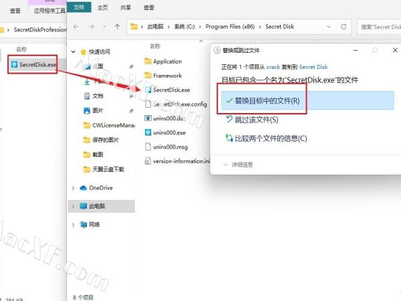Expand the OneDrive node
401x301 pixels.
click(x=73, y=188)
